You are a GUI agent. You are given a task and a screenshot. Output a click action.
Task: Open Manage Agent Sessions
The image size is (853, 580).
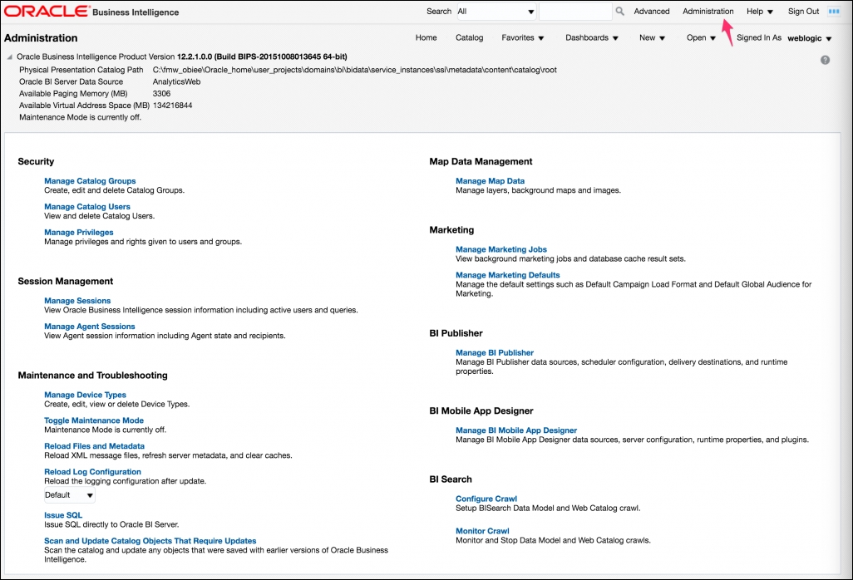coord(89,327)
